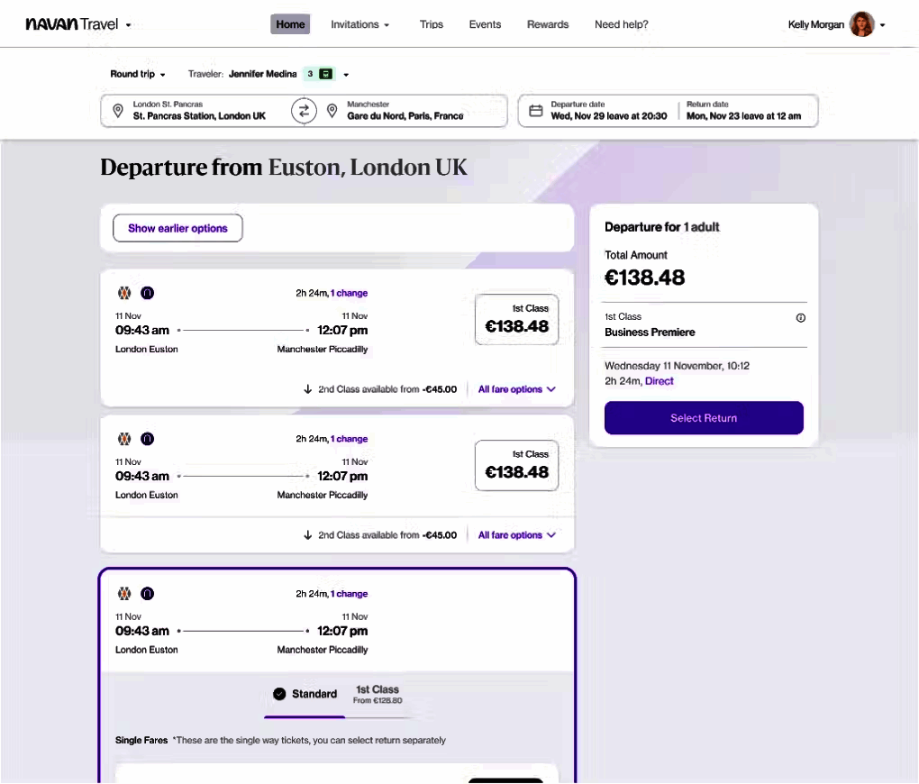This screenshot has height=784, width=919.
Task: Open the Round trip dropdown
Action: [x=138, y=74]
